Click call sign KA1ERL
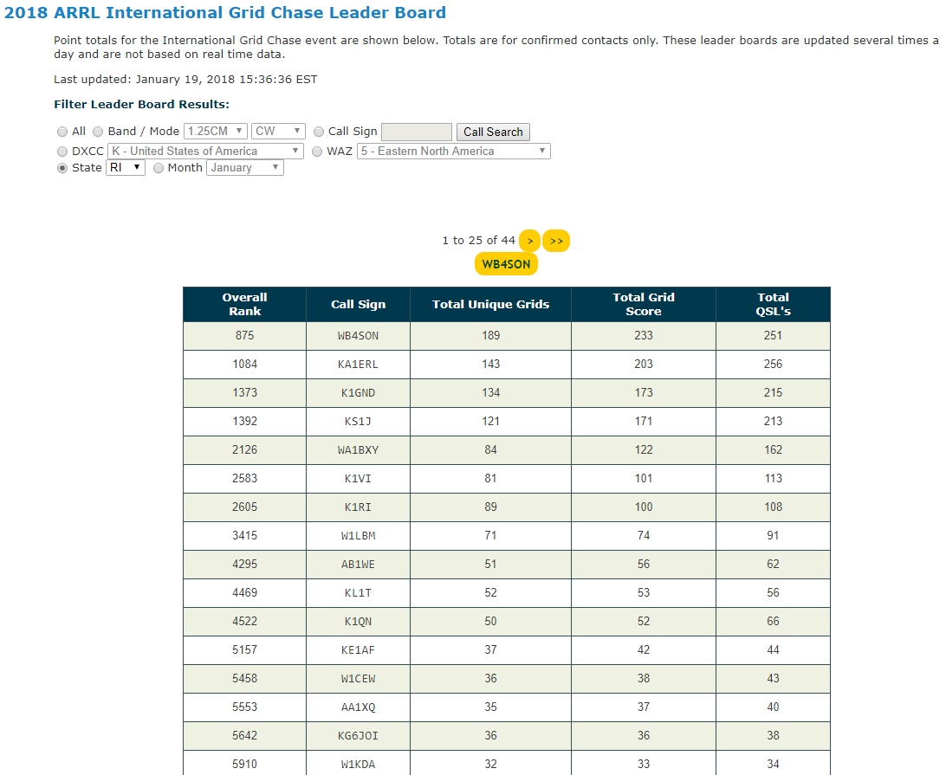Viewport: 946px width, 775px height. pyautogui.click(x=358, y=365)
